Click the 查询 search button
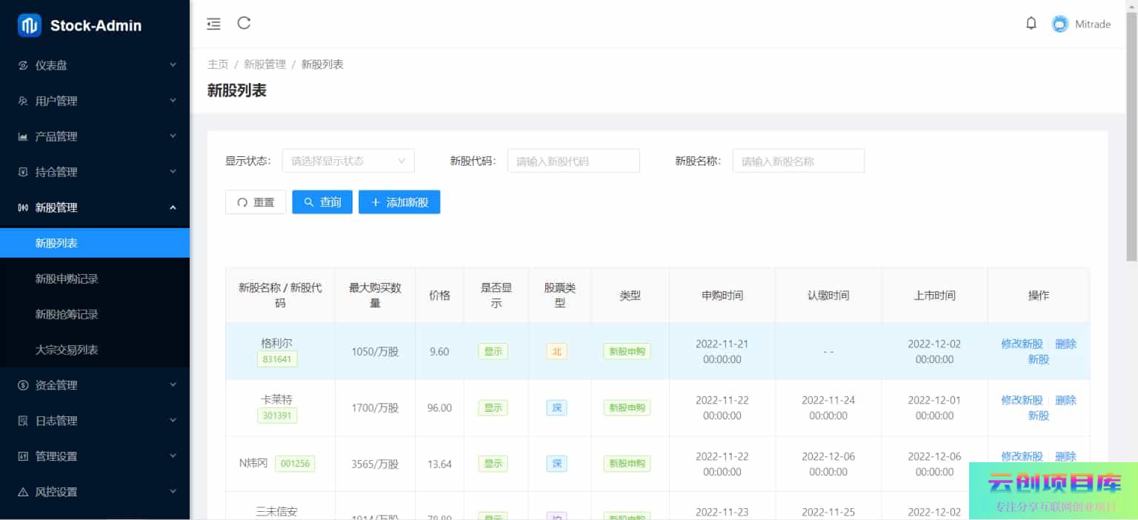This screenshot has width=1138, height=520. point(322,202)
